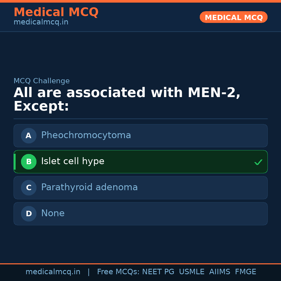Click the orange MEDICAL MCQ badge
Viewport: 281px width, 281px height.
click(x=233, y=17)
